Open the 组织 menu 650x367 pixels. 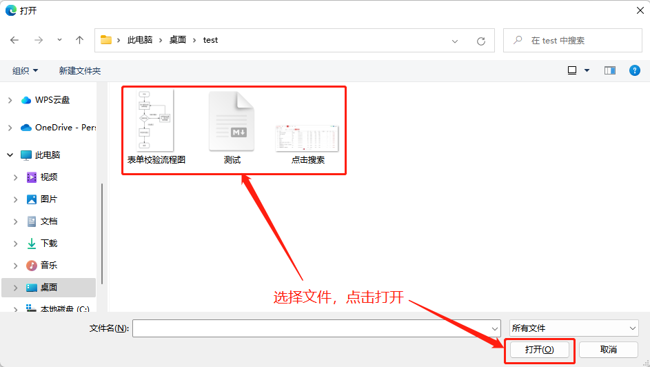click(25, 70)
